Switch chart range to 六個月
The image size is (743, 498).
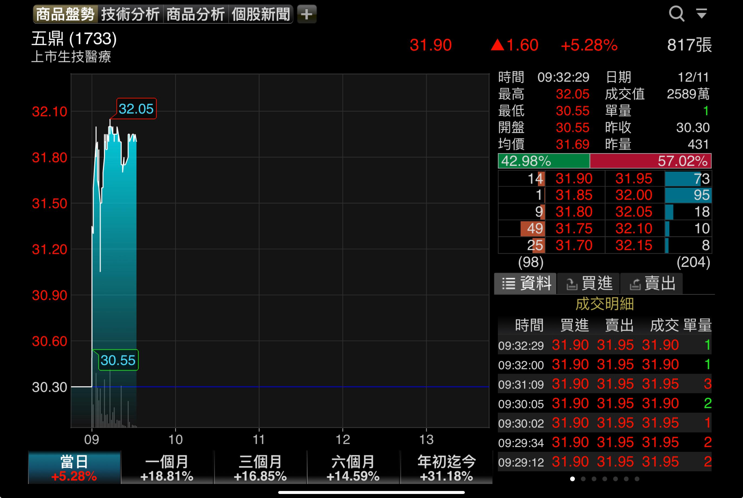coord(353,467)
